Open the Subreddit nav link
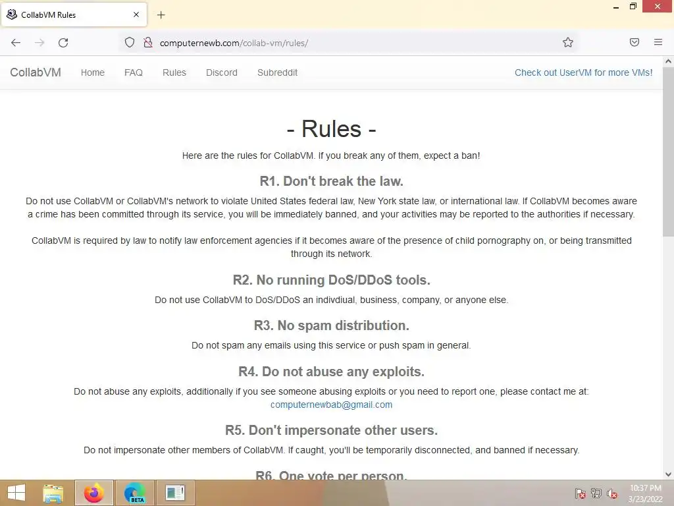Viewport: 674px width, 506px height. [x=277, y=72]
